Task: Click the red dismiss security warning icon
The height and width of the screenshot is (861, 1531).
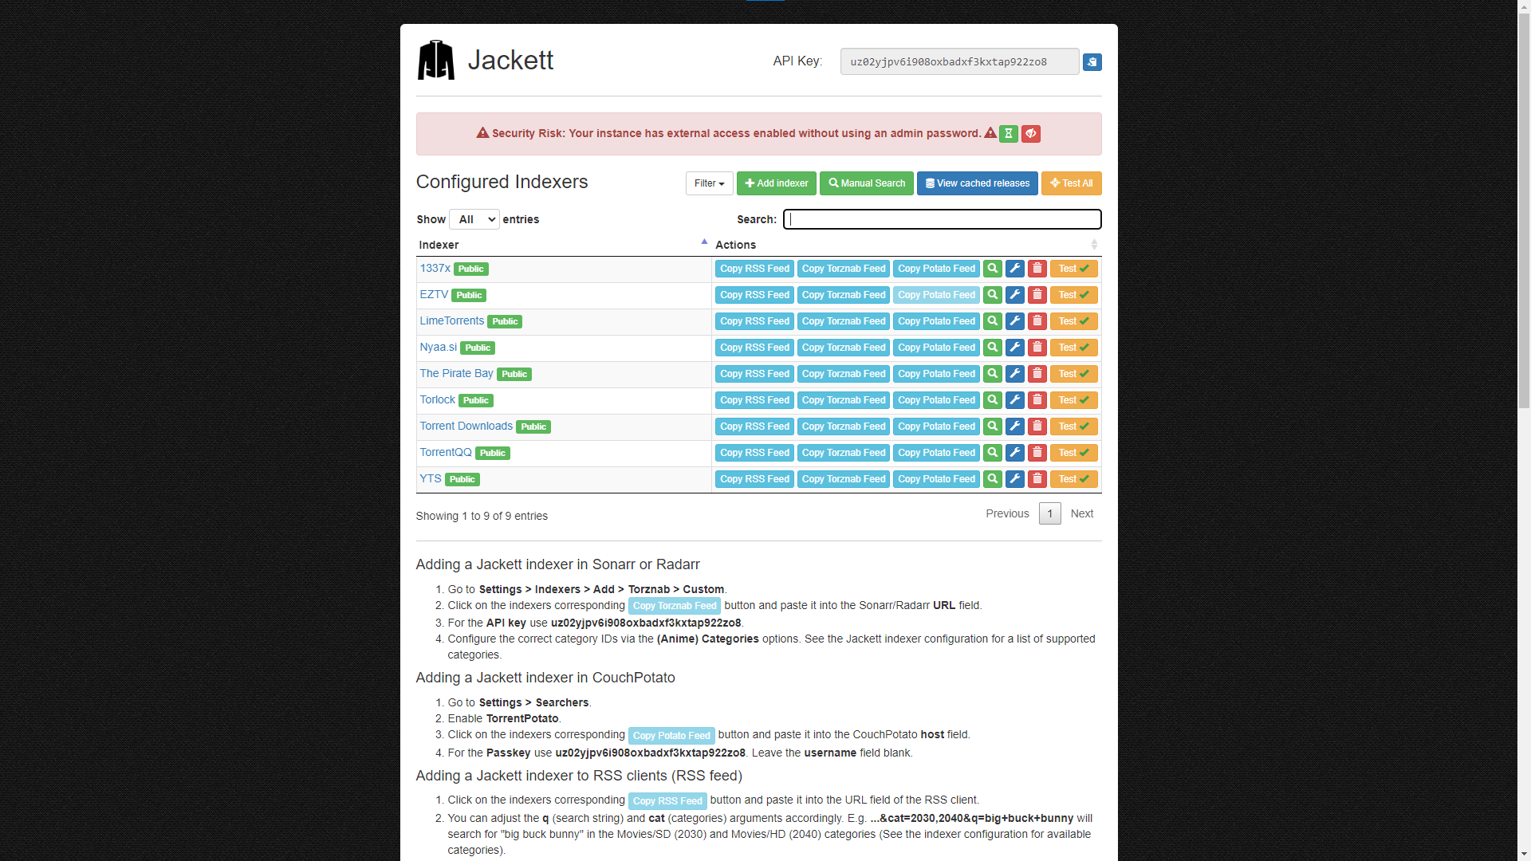Action: (x=1030, y=134)
